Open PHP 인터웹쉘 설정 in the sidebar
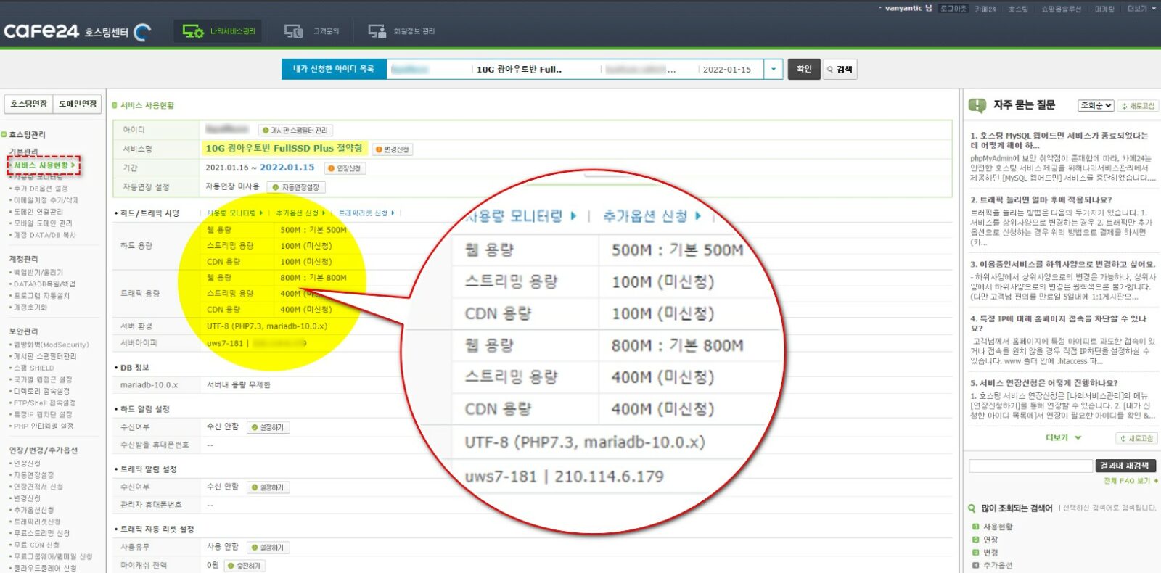Viewport: 1161px width, 573px height. tap(43, 426)
